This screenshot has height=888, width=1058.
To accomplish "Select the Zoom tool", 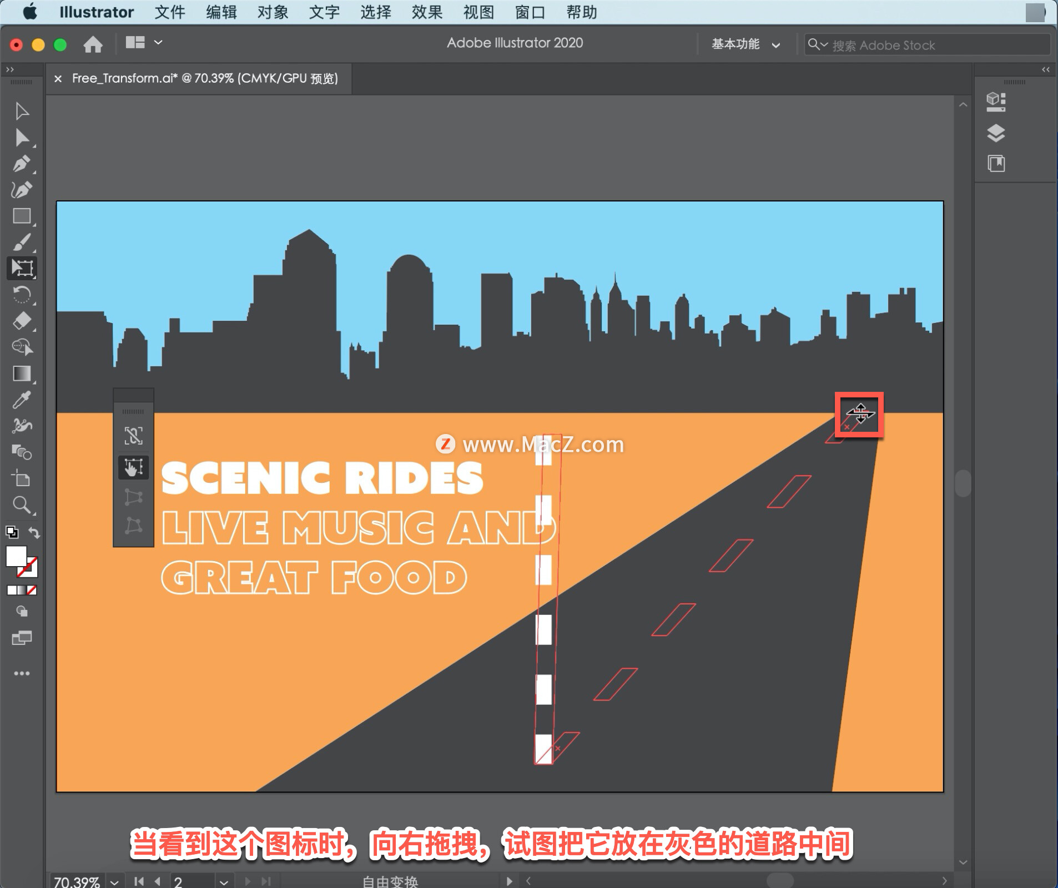I will (22, 504).
